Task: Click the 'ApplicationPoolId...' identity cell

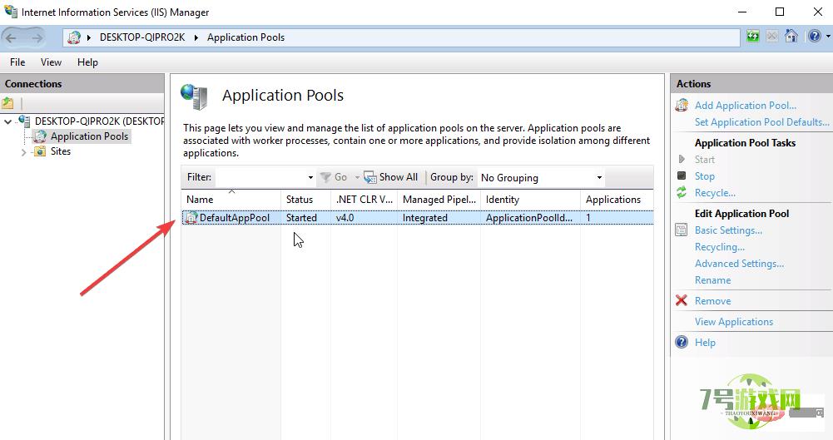Action: [x=530, y=218]
